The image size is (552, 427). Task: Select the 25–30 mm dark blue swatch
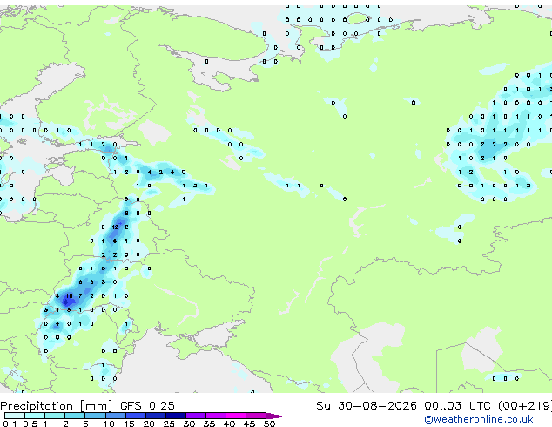pos(176,416)
